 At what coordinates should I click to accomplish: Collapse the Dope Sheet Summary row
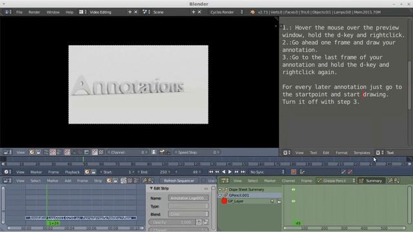[220, 189]
